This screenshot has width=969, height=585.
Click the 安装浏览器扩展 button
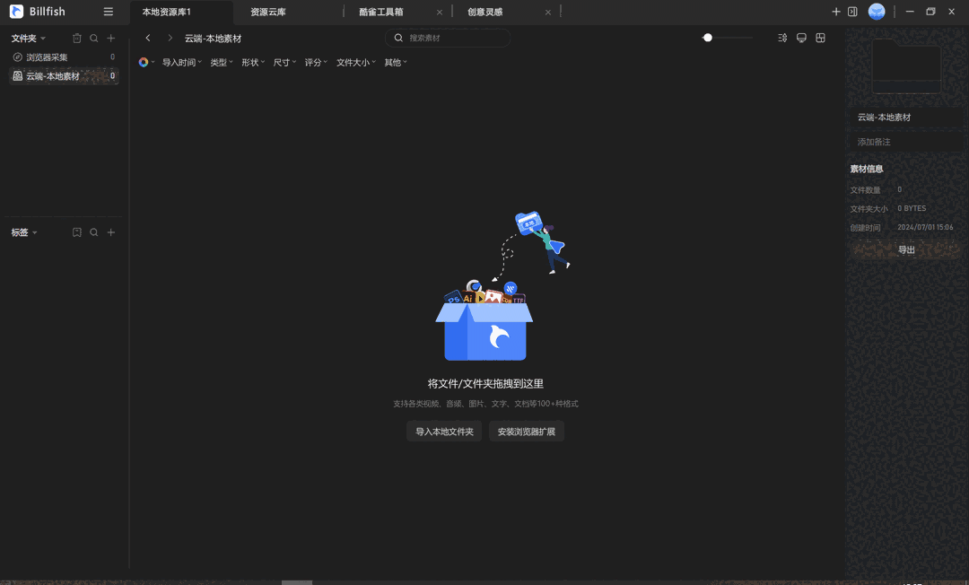click(x=525, y=431)
